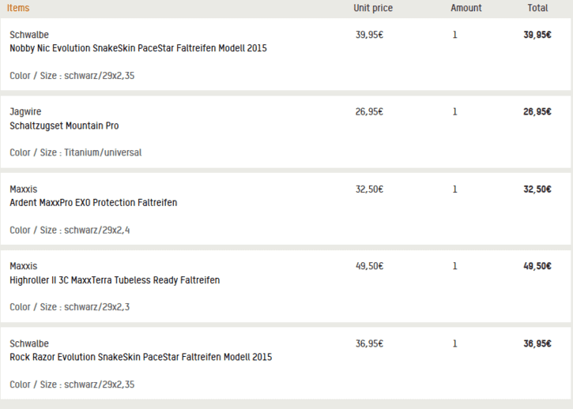Click amount value of Jagwire row
573x409 pixels.
click(454, 112)
